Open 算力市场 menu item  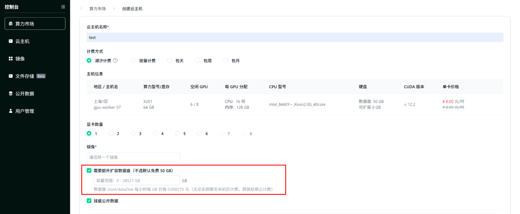35,24
